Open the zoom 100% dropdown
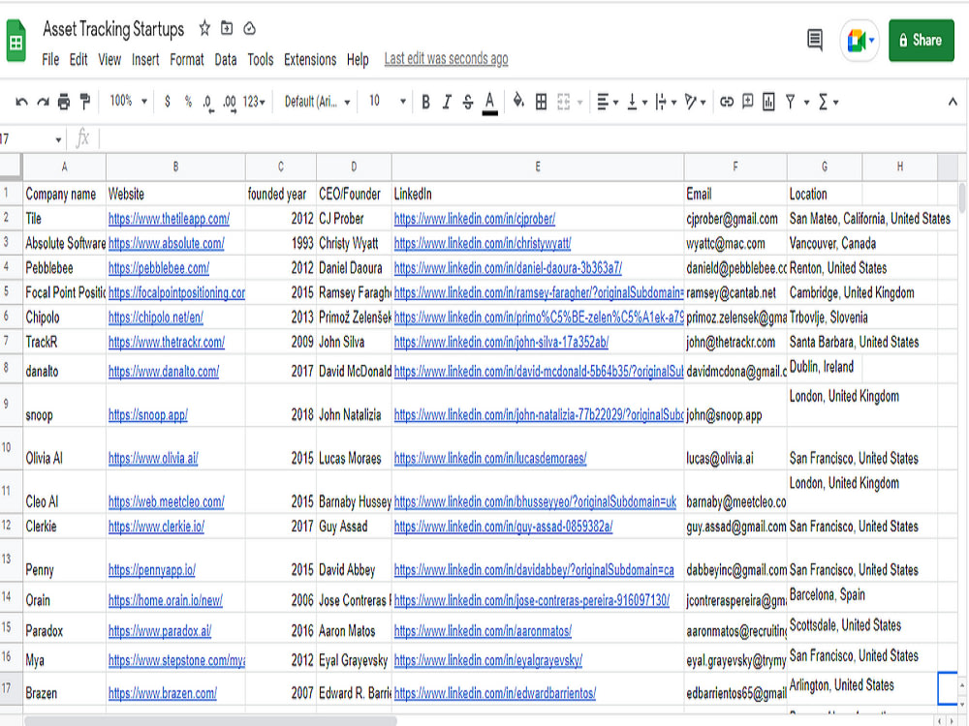 [x=128, y=102]
